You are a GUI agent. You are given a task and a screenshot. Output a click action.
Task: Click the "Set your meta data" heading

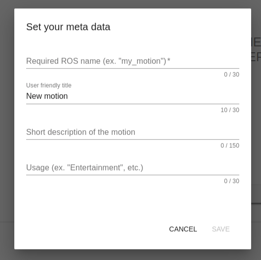(68, 27)
